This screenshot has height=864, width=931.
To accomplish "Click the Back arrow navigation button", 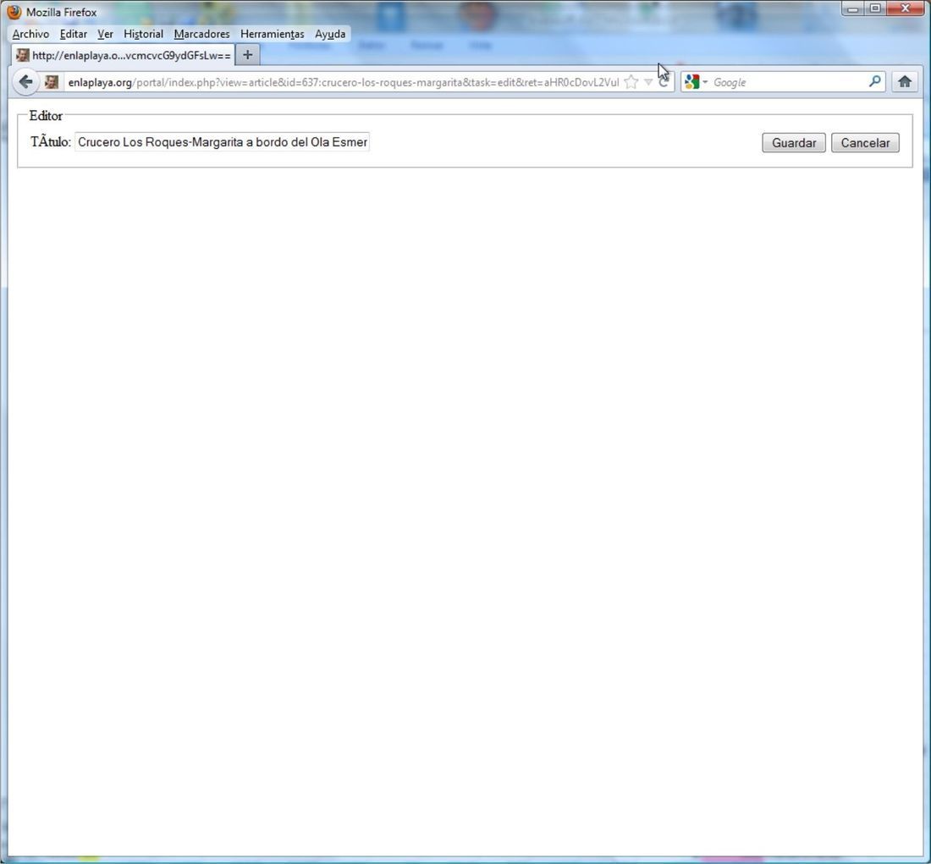I will (25, 82).
